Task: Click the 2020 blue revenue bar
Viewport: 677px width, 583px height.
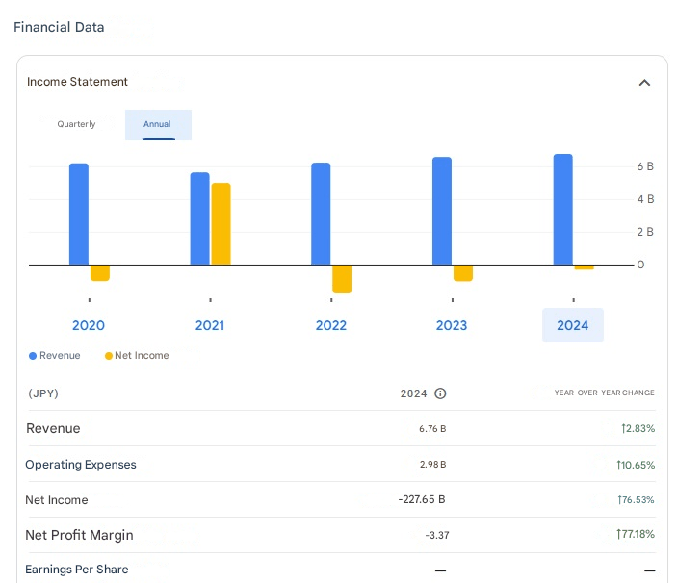Action: coord(79,214)
